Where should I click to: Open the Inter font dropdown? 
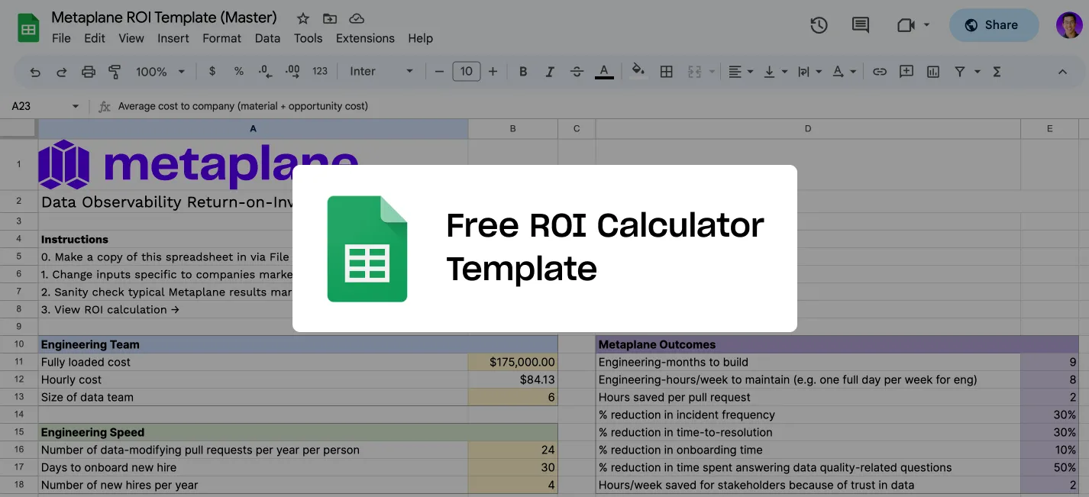pos(381,71)
